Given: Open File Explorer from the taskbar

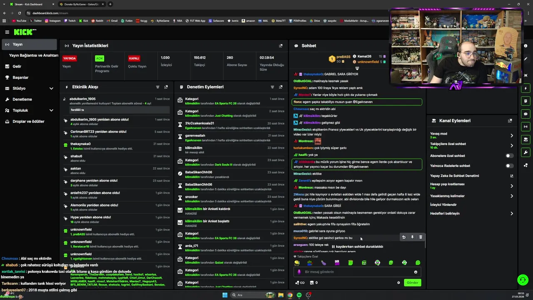Looking at the screenshot, I should click(x=281, y=295).
